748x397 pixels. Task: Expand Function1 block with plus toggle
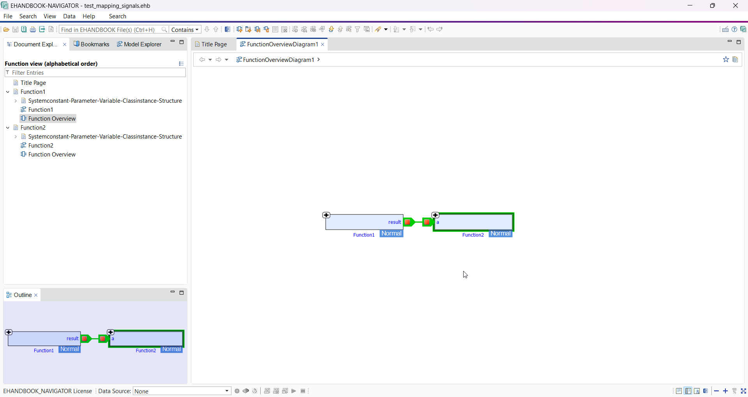click(326, 215)
